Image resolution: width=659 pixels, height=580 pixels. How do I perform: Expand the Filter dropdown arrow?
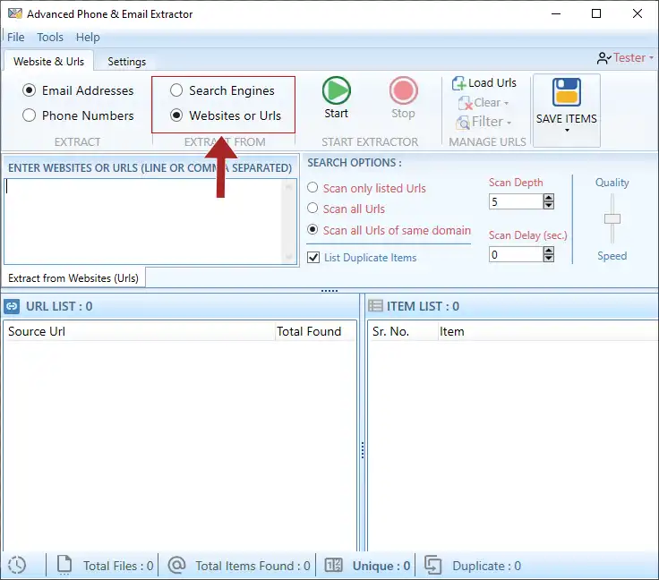[509, 123]
